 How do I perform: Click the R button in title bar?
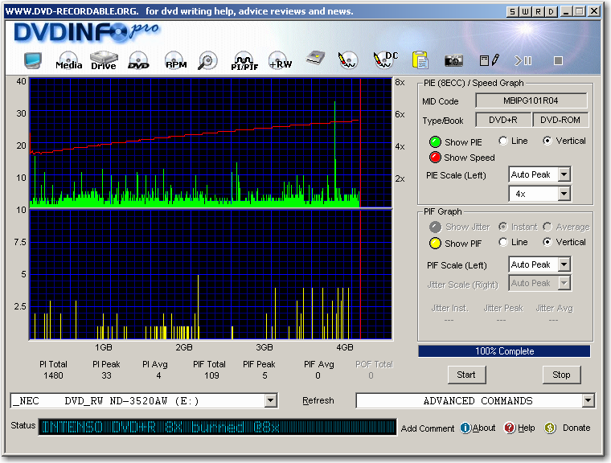click(538, 12)
